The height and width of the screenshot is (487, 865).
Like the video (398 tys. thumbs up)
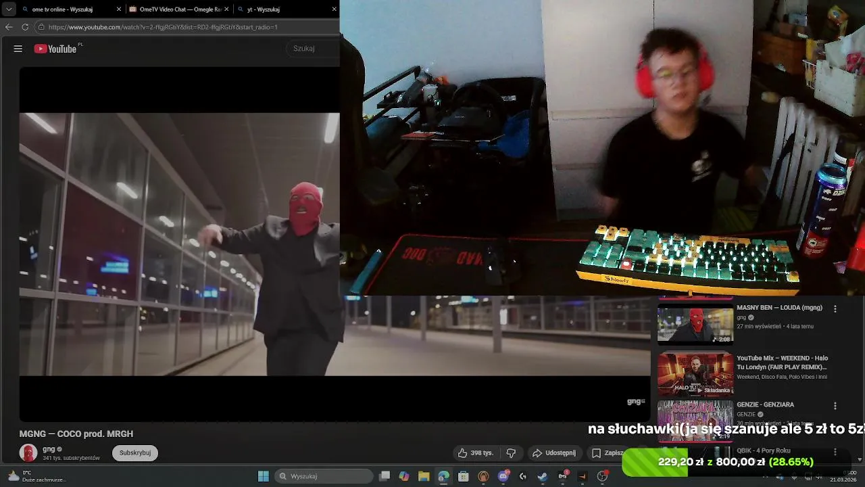(476, 453)
